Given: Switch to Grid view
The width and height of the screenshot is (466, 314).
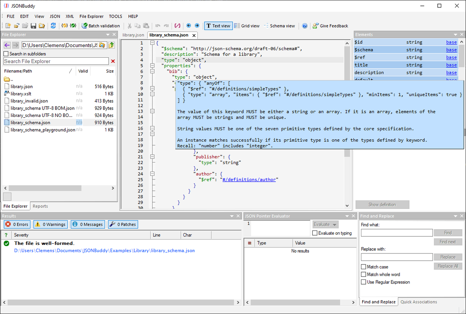Looking at the screenshot, I should point(247,26).
